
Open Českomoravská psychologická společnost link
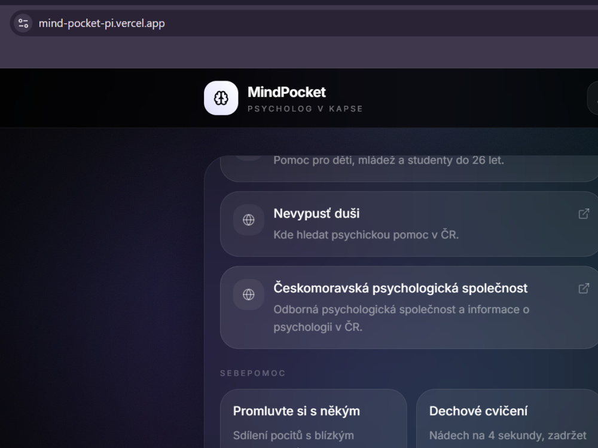409,308
